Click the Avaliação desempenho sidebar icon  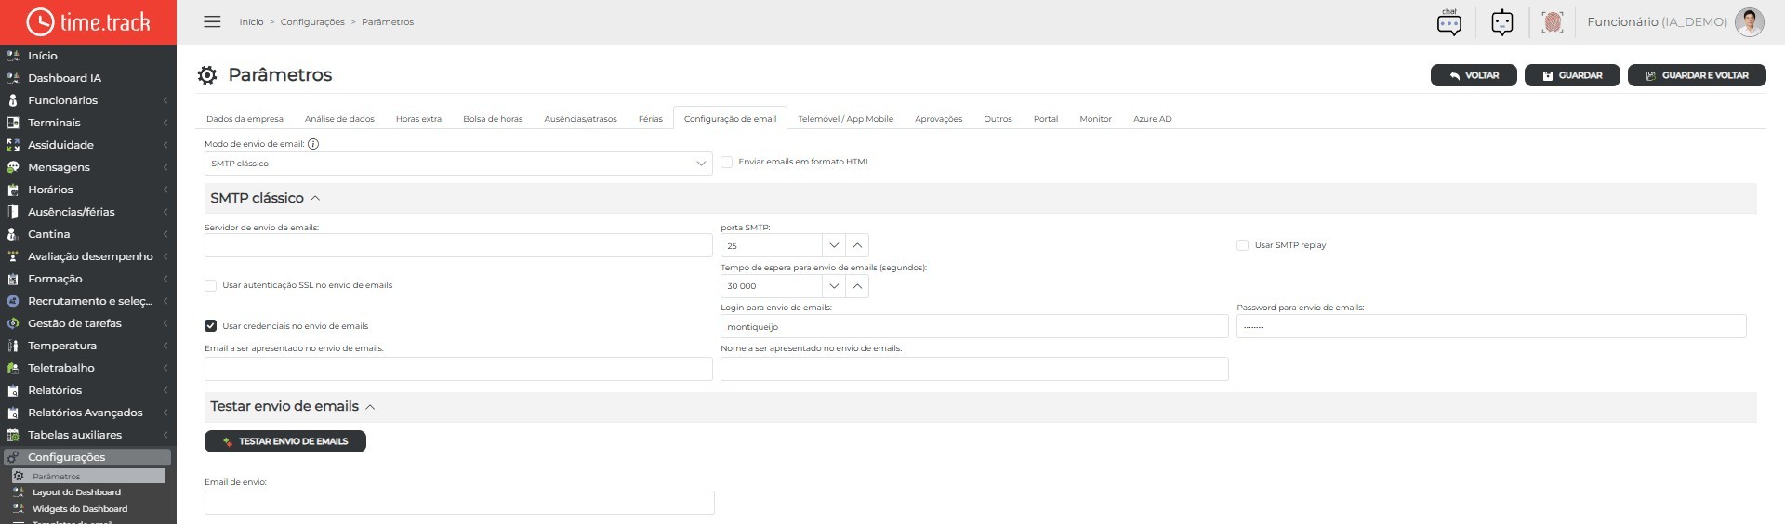click(x=13, y=256)
